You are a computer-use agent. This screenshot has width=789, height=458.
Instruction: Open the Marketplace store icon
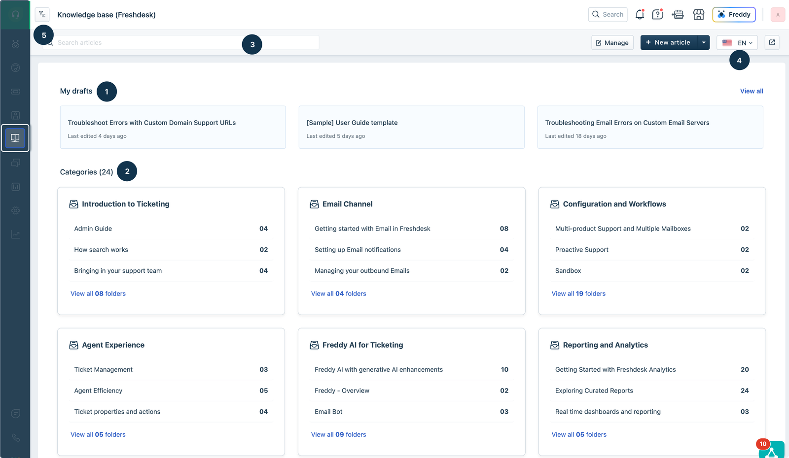click(x=699, y=15)
